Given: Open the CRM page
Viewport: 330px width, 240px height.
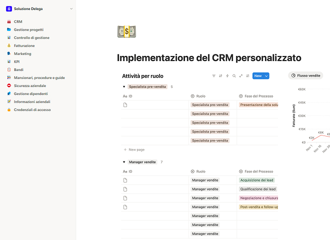Looking at the screenshot, I should 18,21.
